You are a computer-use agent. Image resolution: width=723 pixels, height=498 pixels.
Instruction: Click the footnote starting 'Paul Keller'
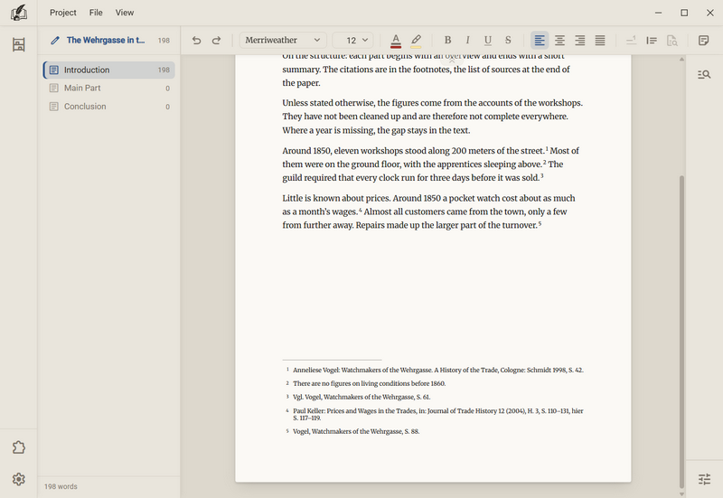(438, 414)
